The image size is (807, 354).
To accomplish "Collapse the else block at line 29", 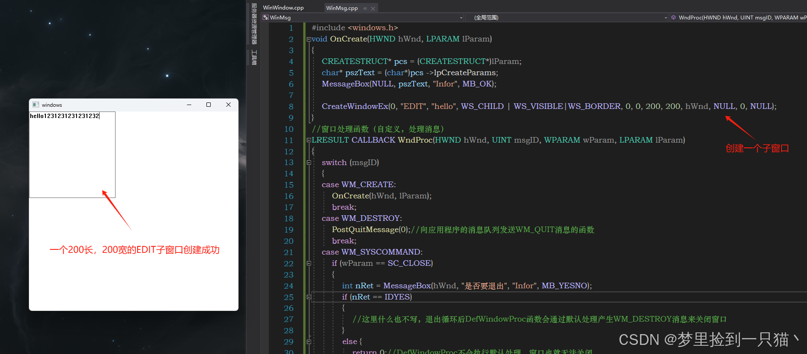I will 309,341.
